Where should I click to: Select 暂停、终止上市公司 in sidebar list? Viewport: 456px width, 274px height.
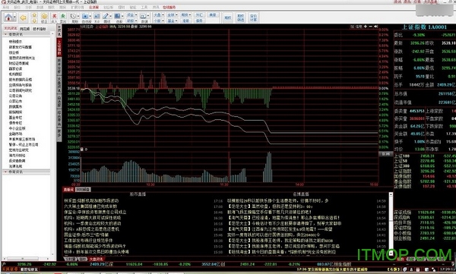click(24, 144)
